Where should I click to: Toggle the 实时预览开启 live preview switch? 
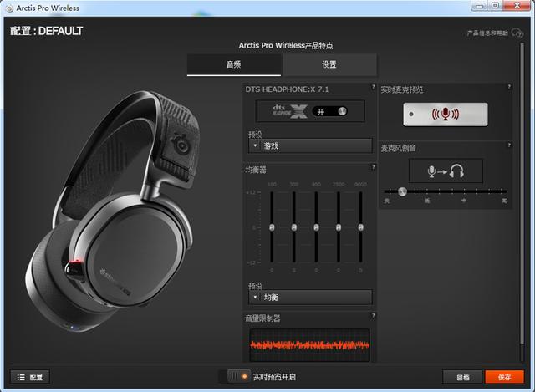tap(240, 377)
